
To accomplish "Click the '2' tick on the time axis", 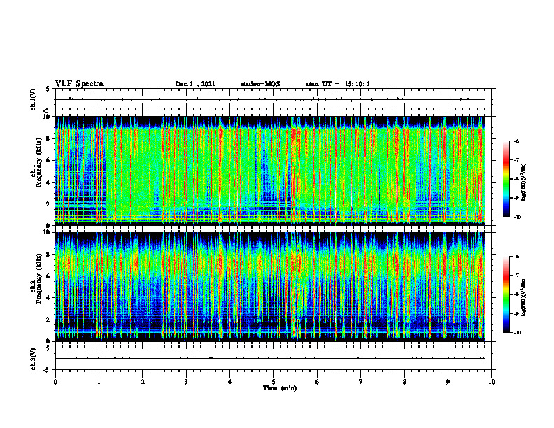I will (143, 382).
